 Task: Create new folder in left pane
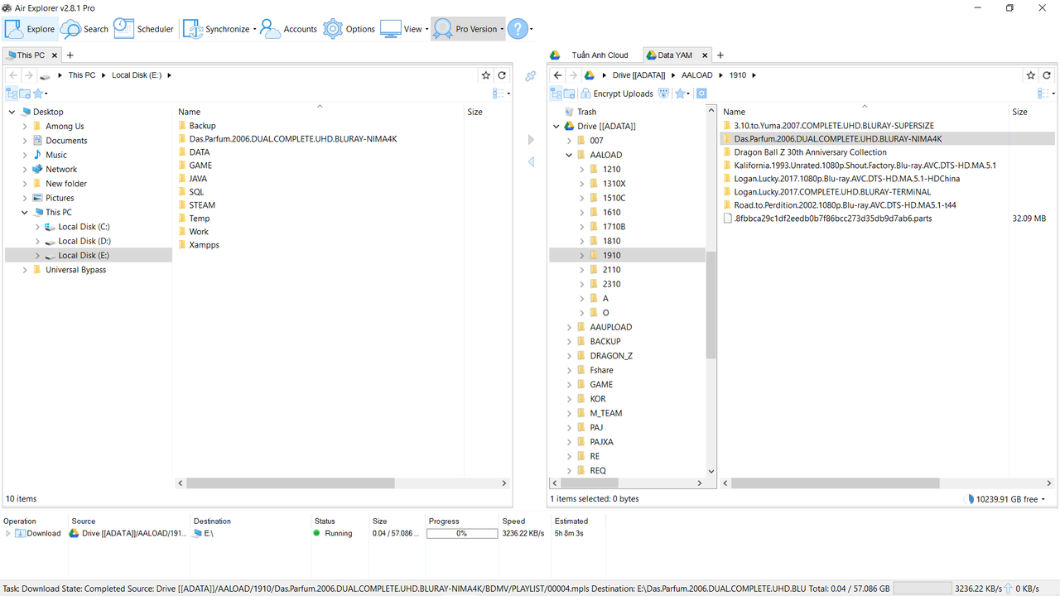[x=25, y=94]
